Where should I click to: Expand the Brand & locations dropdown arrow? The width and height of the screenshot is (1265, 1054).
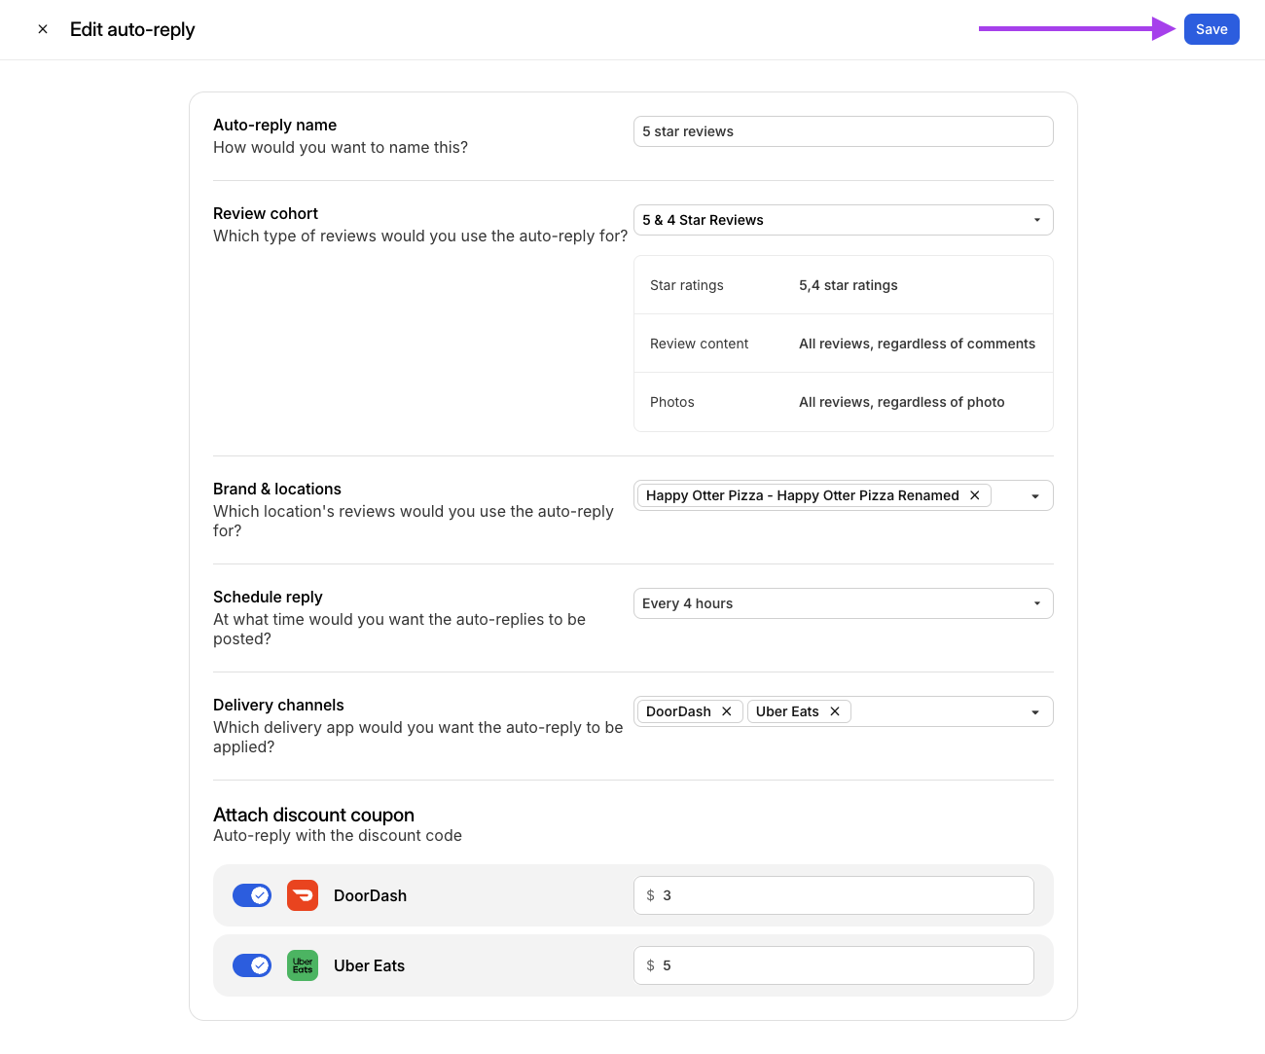(x=1035, y=496)
